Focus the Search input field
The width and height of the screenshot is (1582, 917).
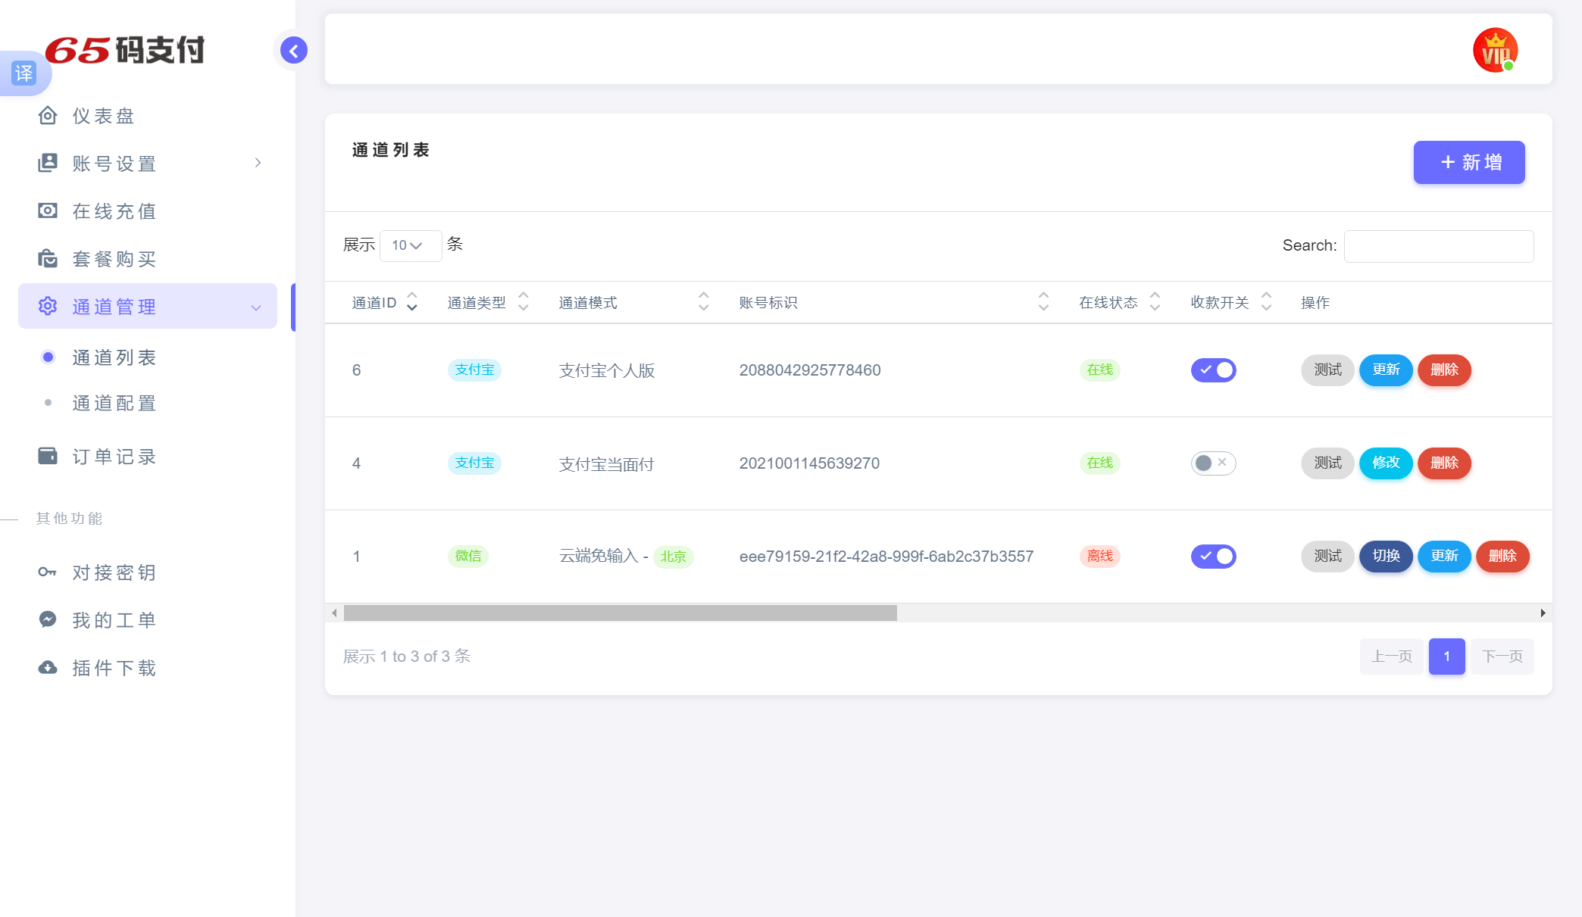pos(1439,246)
